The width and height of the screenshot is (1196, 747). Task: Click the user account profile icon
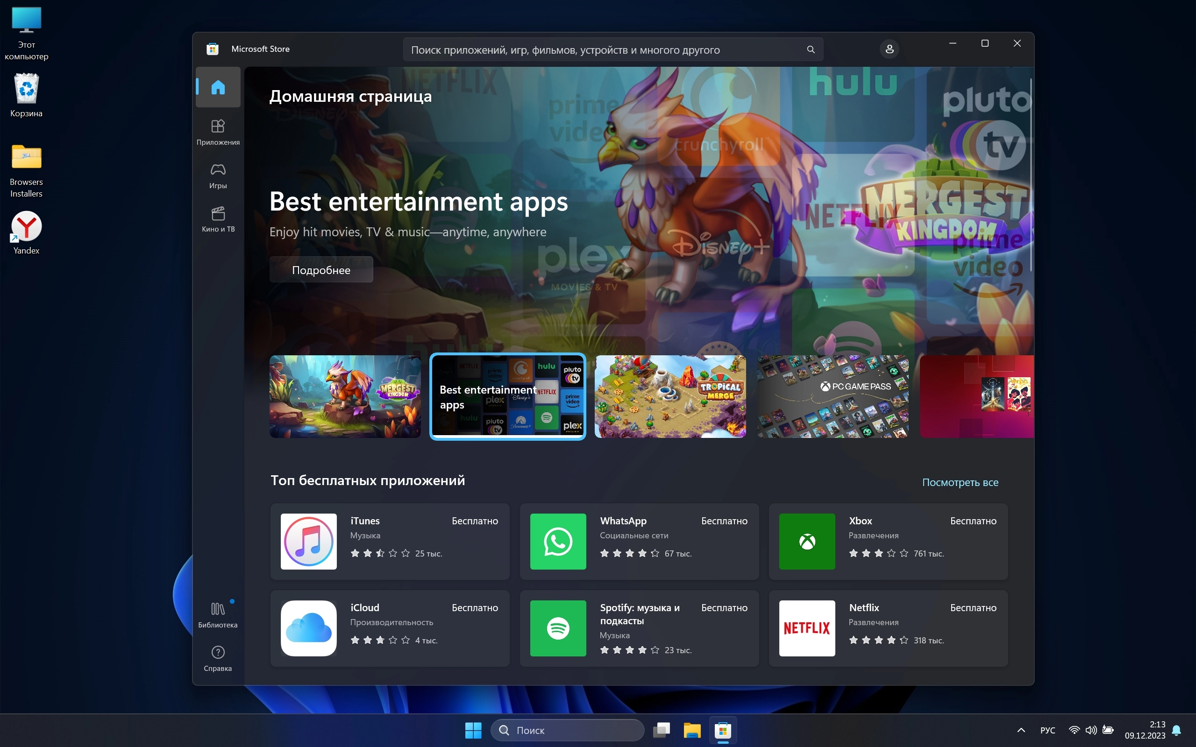(x=889, y=49)
